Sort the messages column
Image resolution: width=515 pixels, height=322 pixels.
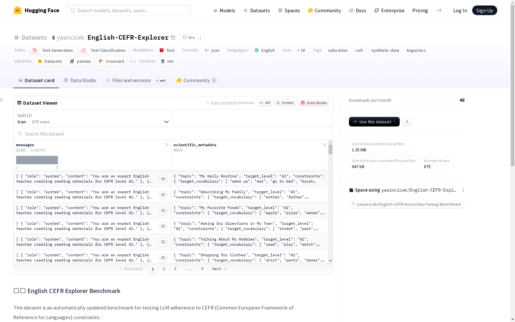tap(167, 145)
